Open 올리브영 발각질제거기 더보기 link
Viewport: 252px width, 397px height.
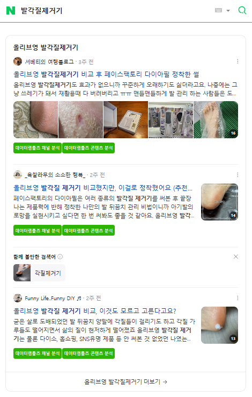click(x=125, y=381)
